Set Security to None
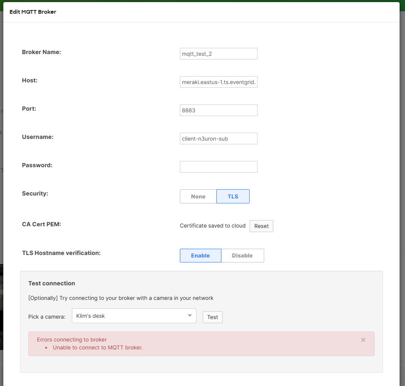Image resolution: width=405 pixels, height=386 pixels. coord(198,196)
